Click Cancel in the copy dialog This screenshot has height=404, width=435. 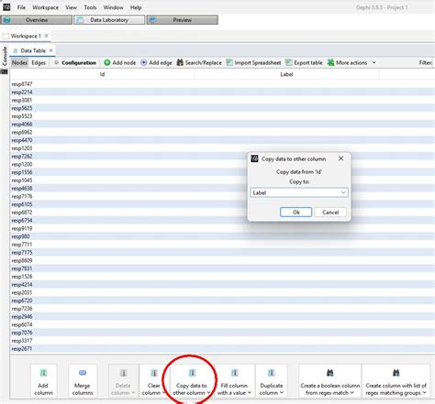pos(330,213)
